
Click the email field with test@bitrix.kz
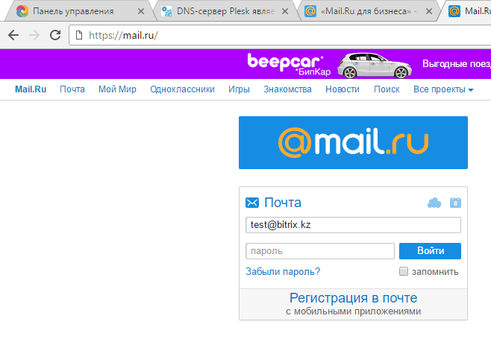pos(353,225)
